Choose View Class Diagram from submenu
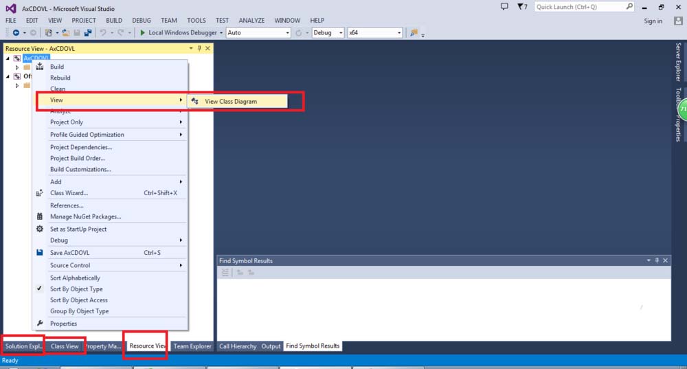The height and width of the screenshot is (369, 687). (231, 102)
